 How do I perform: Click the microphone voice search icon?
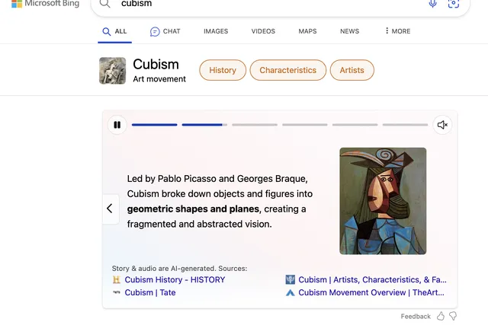click(432, 4)
